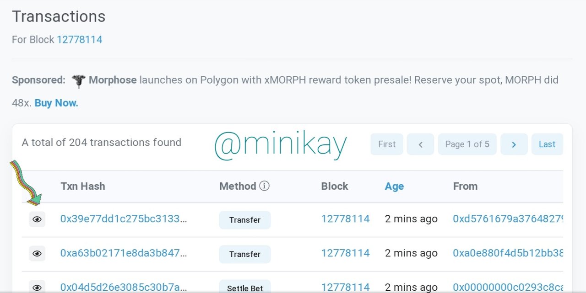Go to previous page arrow
The width and height of the screenshot is (586, 293).
coord(420,144)
